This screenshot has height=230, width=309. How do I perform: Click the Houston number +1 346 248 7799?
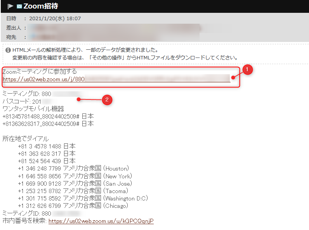click(73, 169)
